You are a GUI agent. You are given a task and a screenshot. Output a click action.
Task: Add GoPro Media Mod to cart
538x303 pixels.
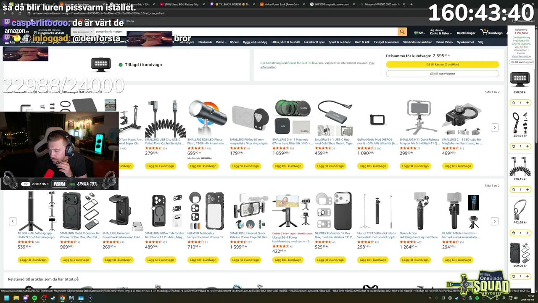coord(373,166)
